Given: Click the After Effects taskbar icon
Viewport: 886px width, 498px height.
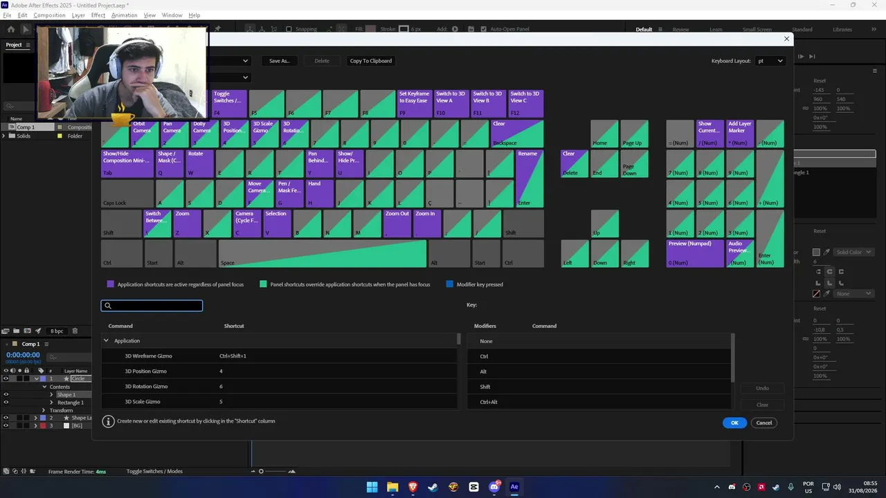Looking at the screenshot, I should pyautogui.click(x=514, y=487).
